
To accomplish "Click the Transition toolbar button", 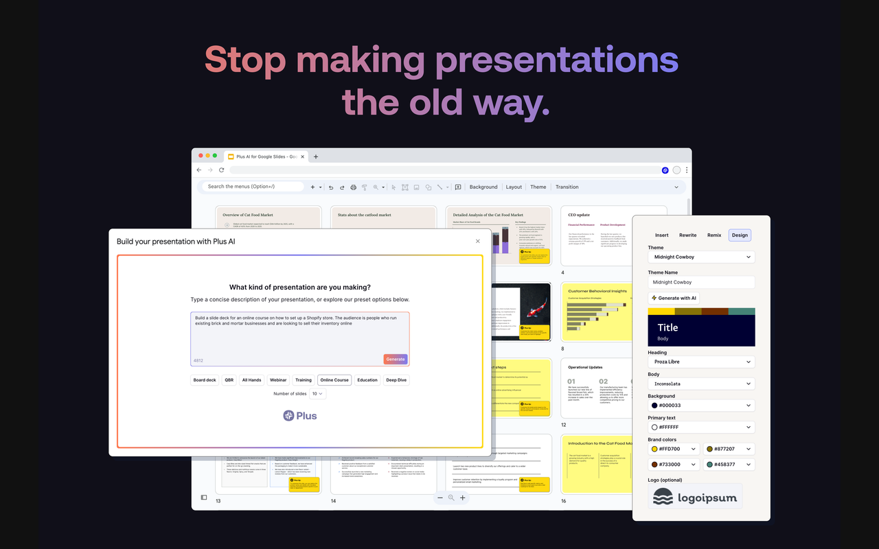I will pyautogui.click(x=567, y=187).
